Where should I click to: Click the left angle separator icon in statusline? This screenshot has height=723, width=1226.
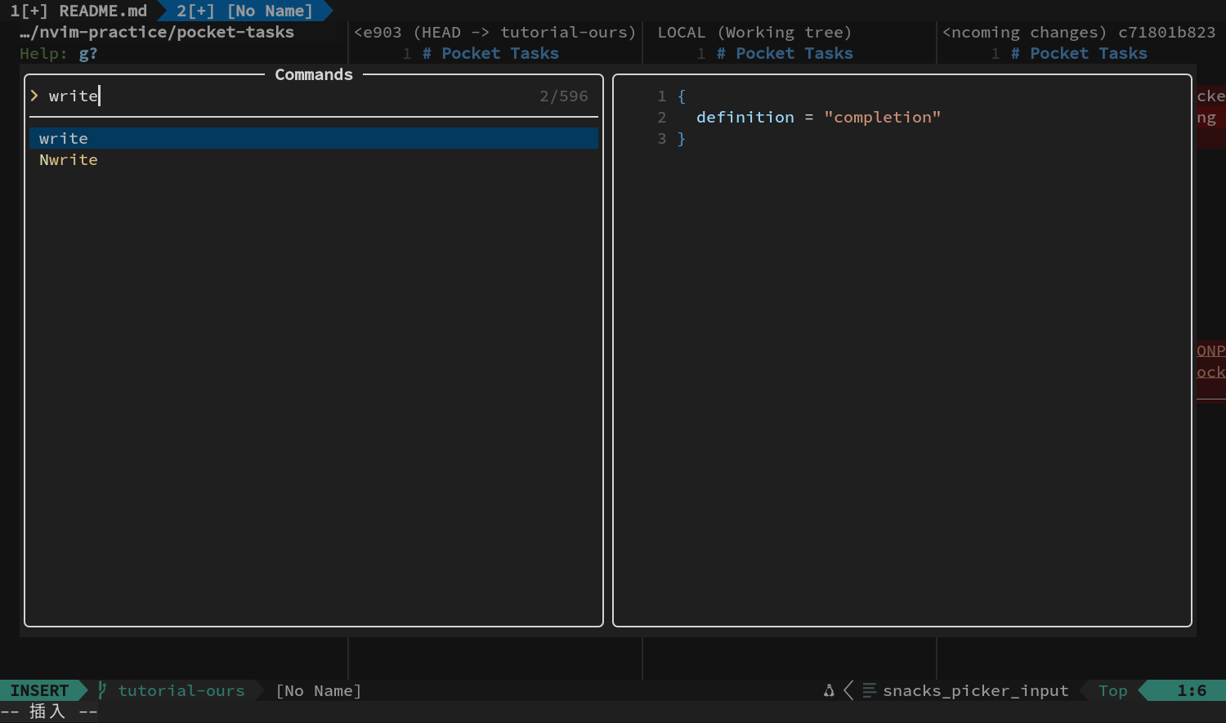848,690
